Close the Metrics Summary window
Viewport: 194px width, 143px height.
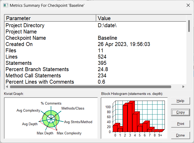coord(188,5)
